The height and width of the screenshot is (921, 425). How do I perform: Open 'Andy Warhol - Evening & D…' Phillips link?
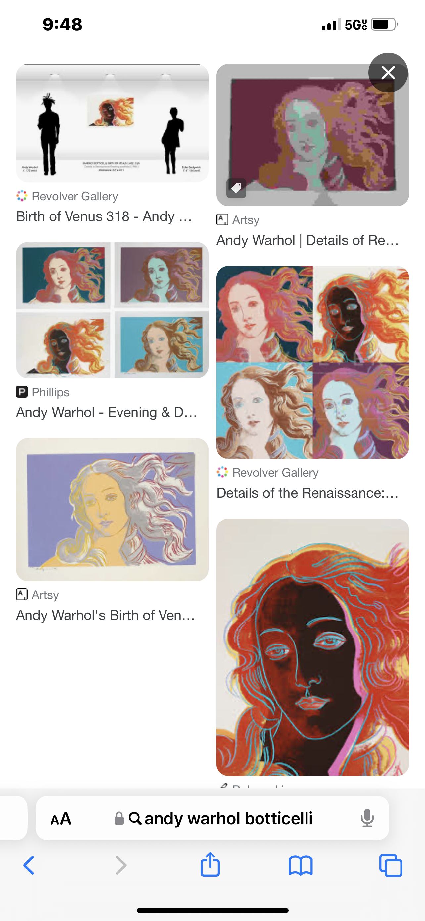click(x=106, y=412)
